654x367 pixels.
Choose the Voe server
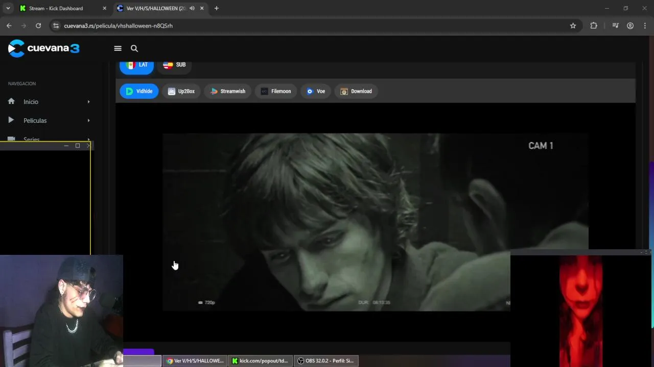click(x=316, y=91)
